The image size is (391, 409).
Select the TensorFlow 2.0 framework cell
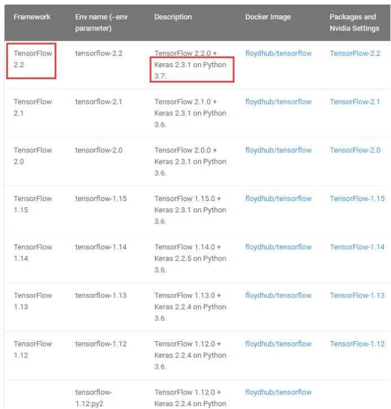(33, 156)
